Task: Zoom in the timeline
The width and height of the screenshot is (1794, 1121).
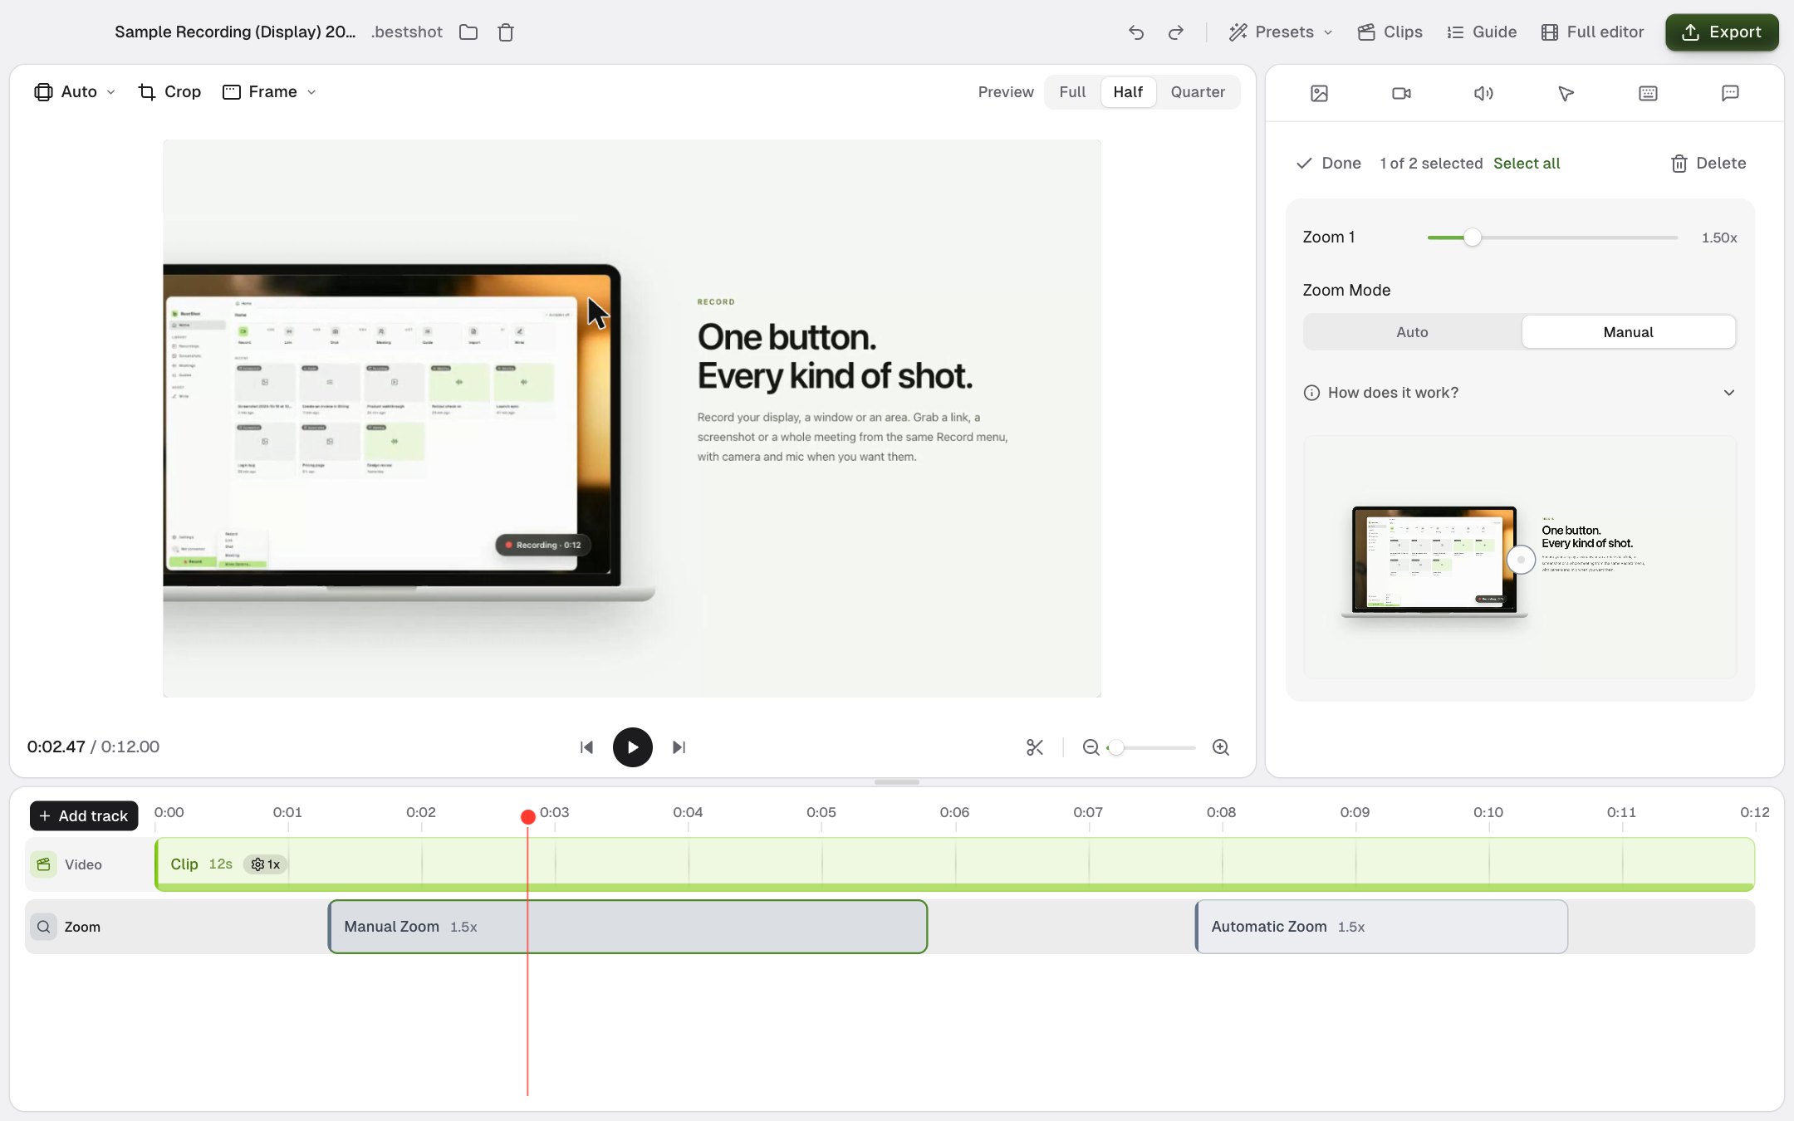Action: (1220, 747)
